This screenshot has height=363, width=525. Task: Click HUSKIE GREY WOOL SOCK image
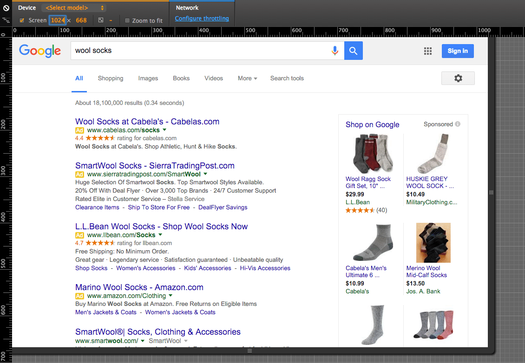point(433,154)
